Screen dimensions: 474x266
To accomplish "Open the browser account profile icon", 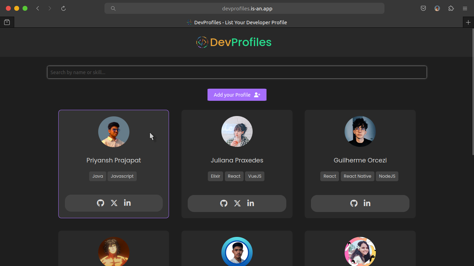I will (437, 8).
